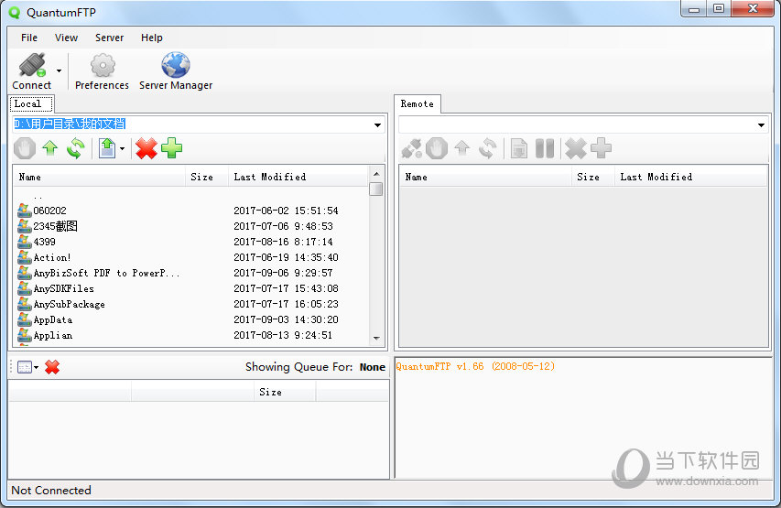Click the queue Size column header
The width and height of the screenshot is (781, 508).
click(285, 392)
